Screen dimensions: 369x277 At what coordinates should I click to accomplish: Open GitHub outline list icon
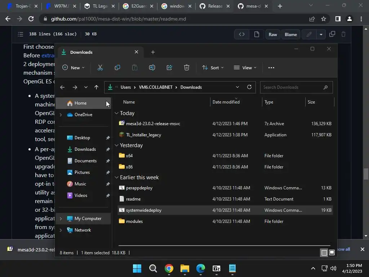[x=21, y=34]
